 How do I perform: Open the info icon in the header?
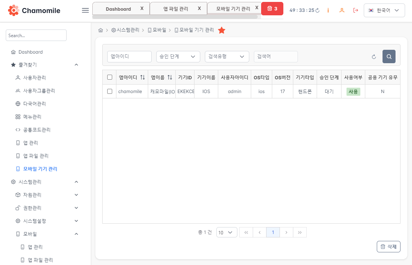[328, 10]
